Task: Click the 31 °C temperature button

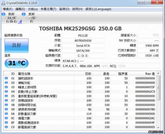Action: pos(16,63)
